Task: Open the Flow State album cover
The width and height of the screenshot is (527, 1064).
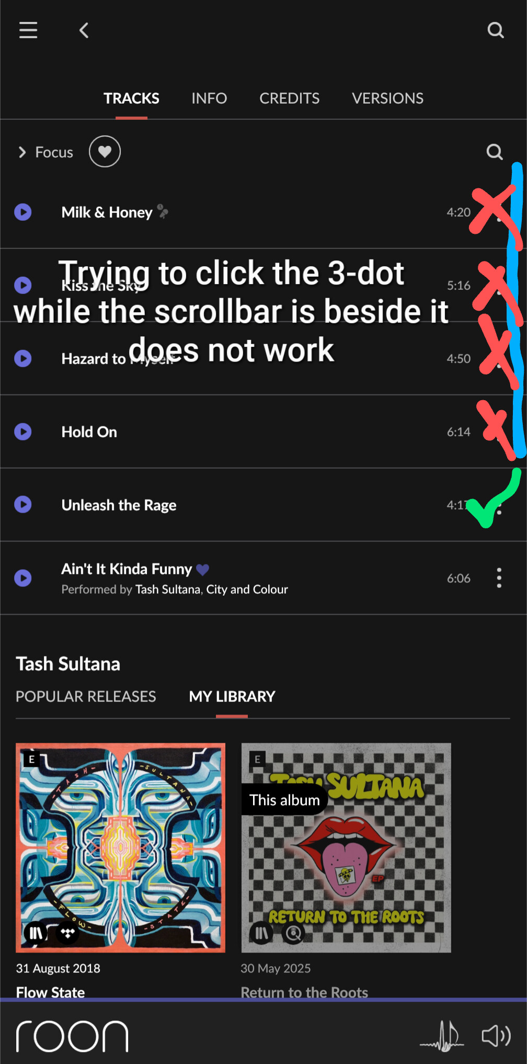Action: point(121,847)
